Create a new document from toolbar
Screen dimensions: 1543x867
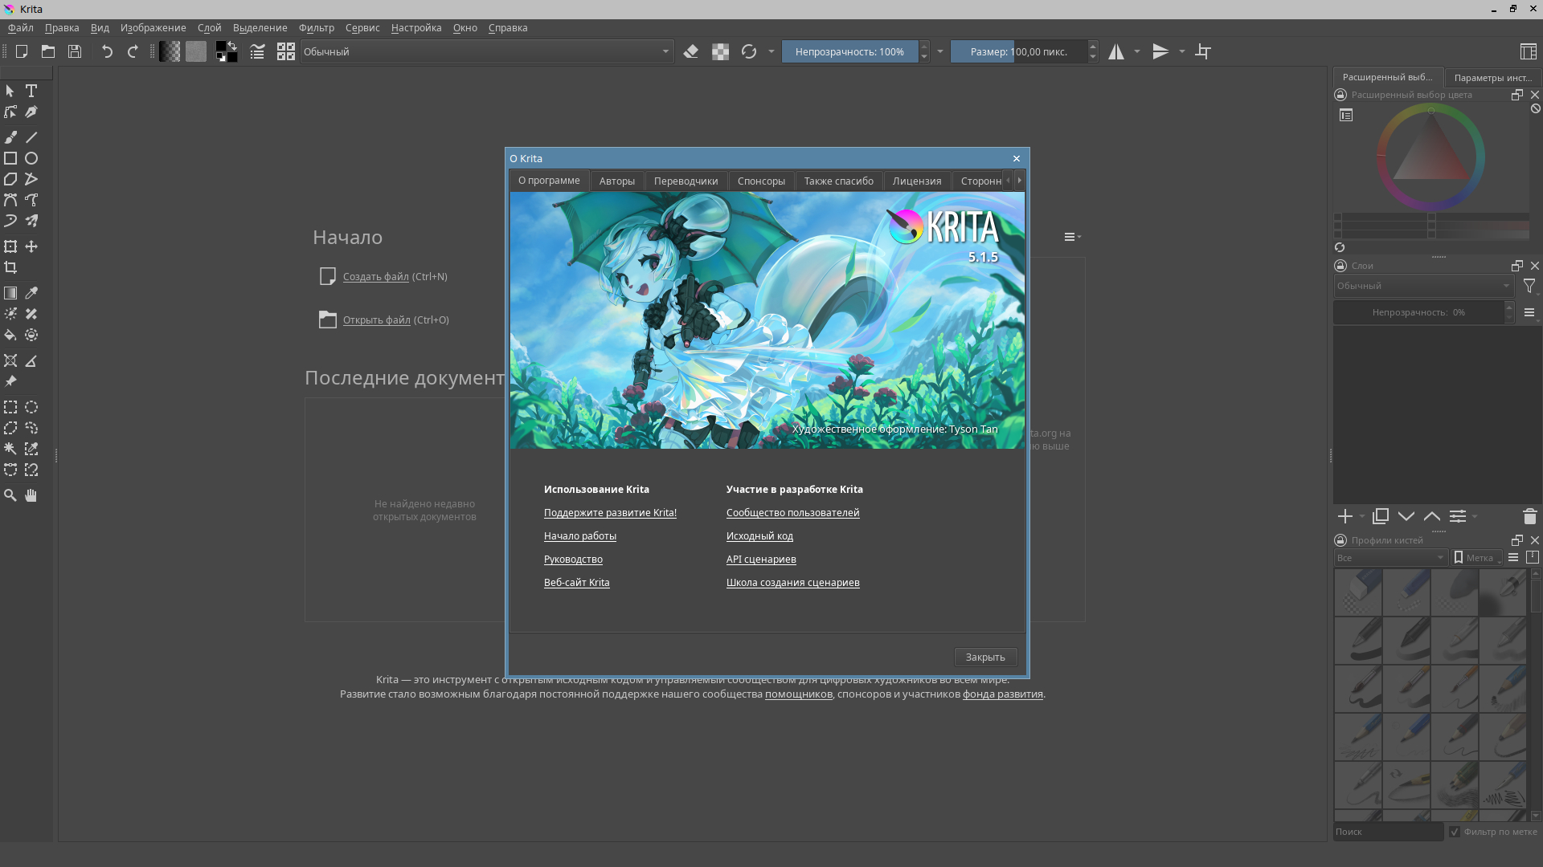point(22,51)
